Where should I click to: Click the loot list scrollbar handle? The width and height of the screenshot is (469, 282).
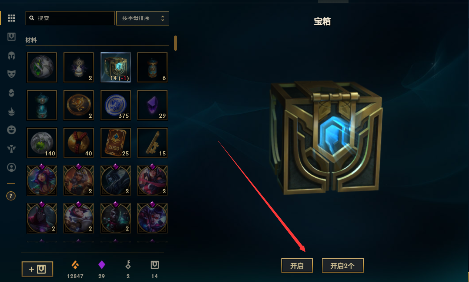pyautogui.click(x=176, y=43)
